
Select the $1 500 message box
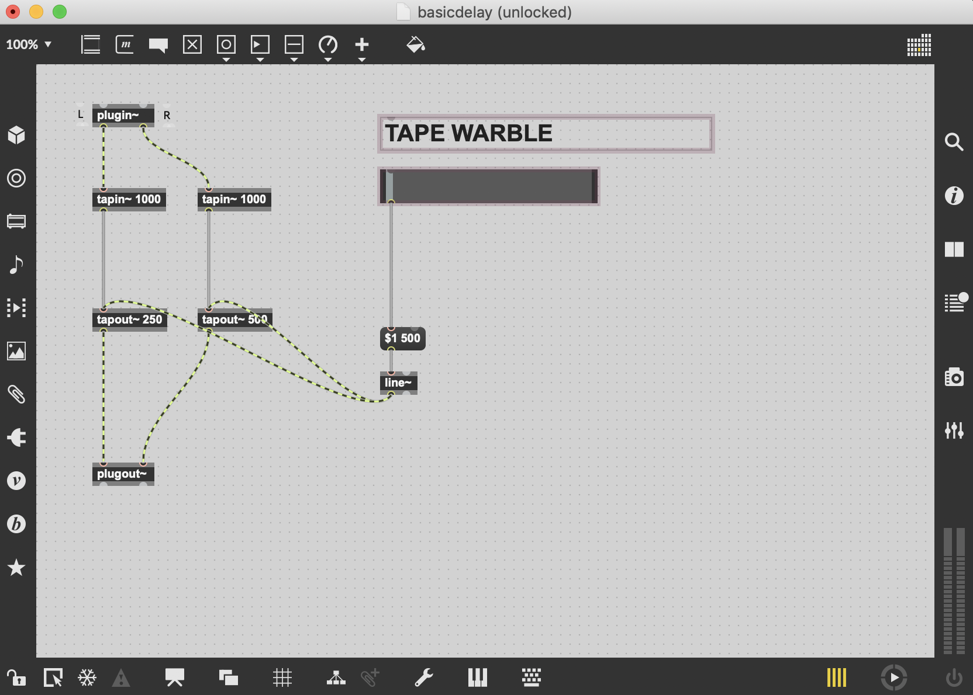402,338
